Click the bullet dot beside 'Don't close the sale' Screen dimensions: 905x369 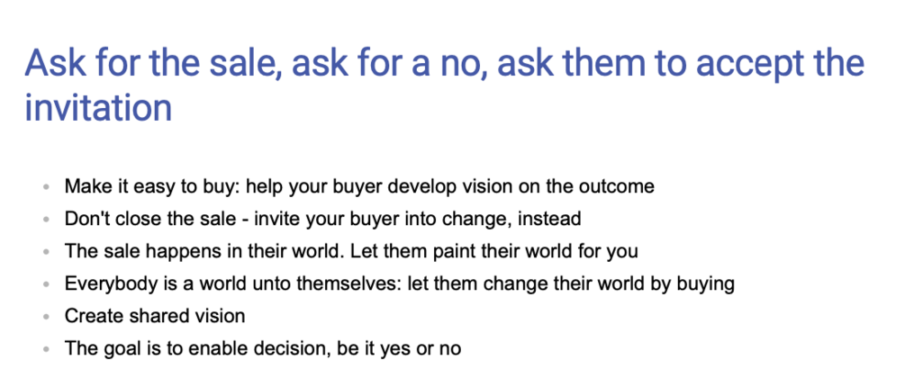[46, 220]
